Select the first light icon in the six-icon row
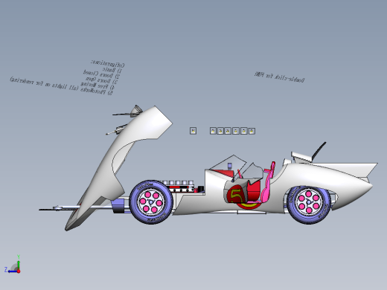The image size is (387, 290). coord(213,131)
